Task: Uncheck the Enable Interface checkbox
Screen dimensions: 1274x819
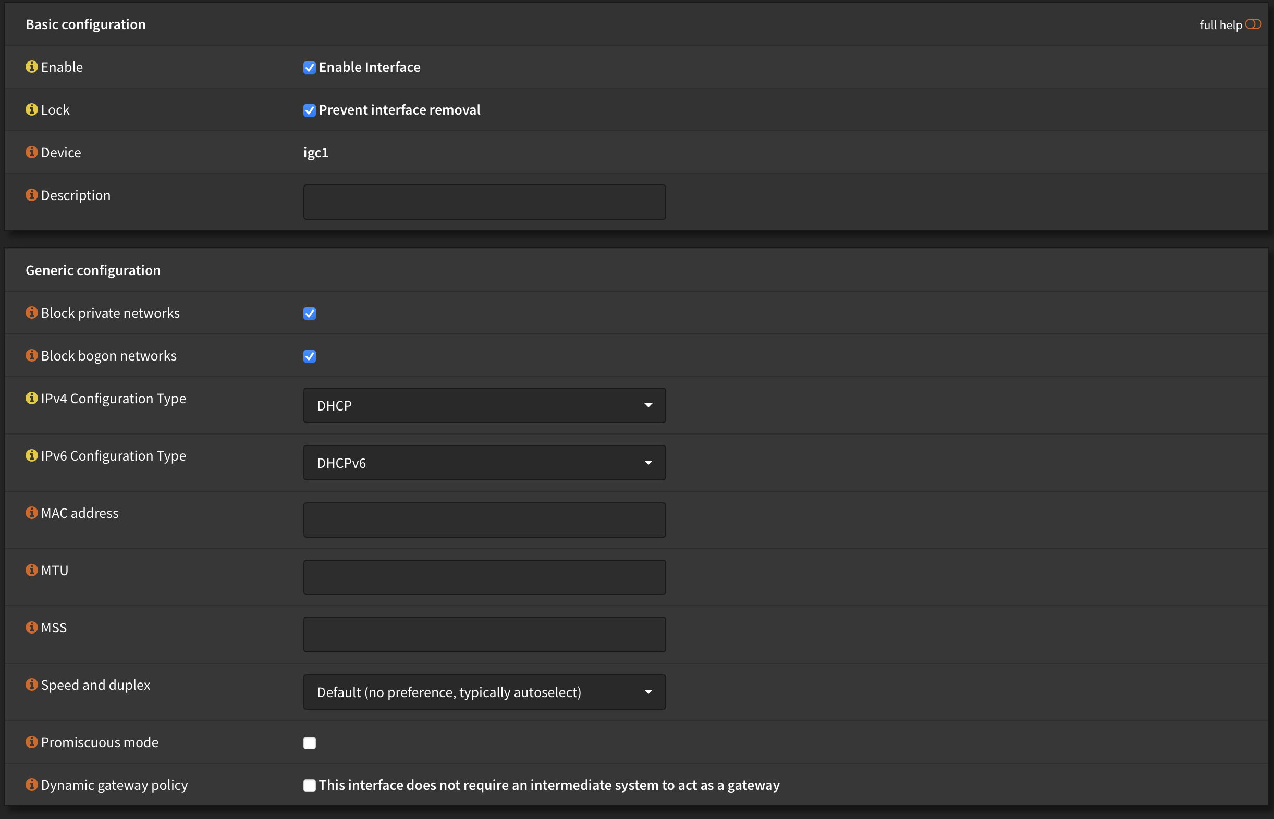Action: tap(310, 68)
